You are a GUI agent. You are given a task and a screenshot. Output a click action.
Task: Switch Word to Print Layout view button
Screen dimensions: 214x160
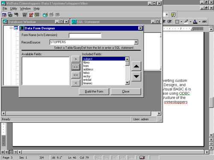click(12, 152)
